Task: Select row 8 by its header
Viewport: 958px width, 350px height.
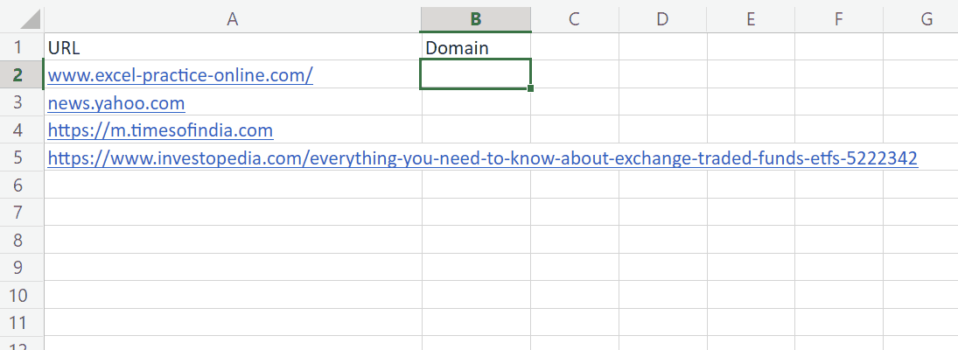Action: (x=21, y=240)
